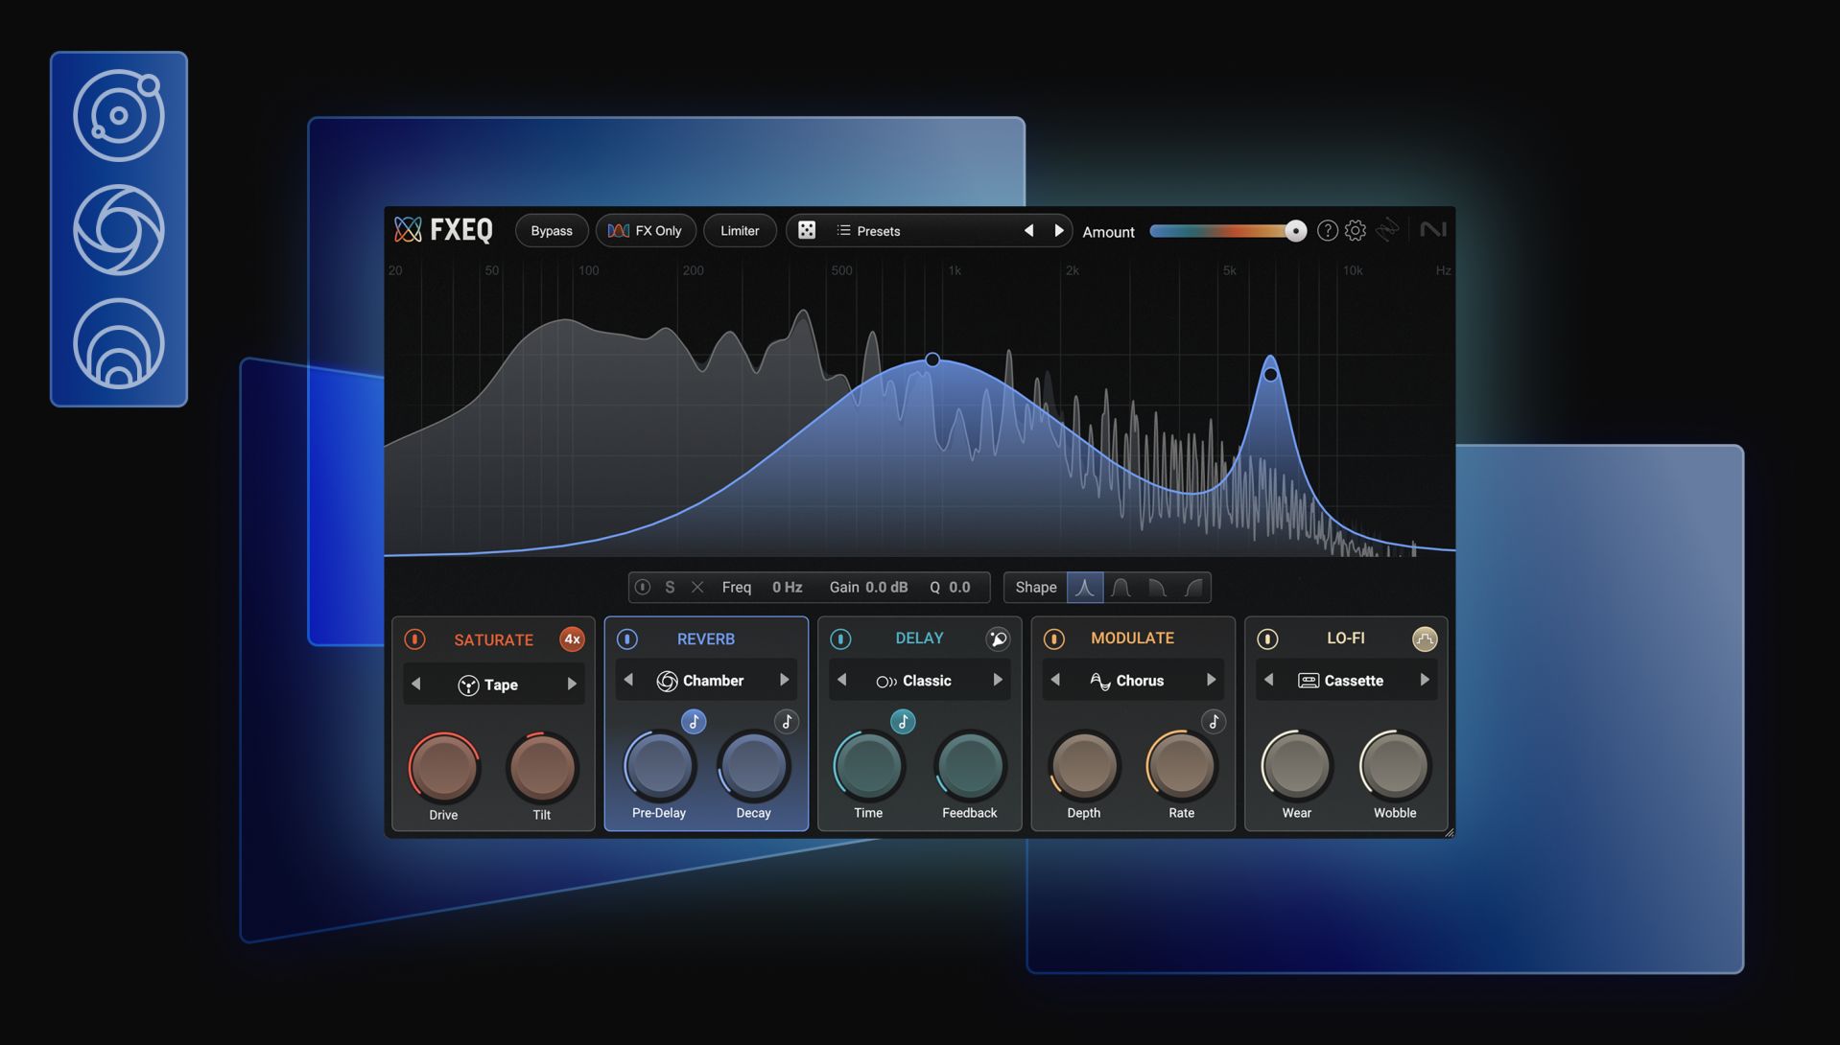Open the Classic delay type selector
This screenshot has height=1045, width=1840.
pos(919,681)
